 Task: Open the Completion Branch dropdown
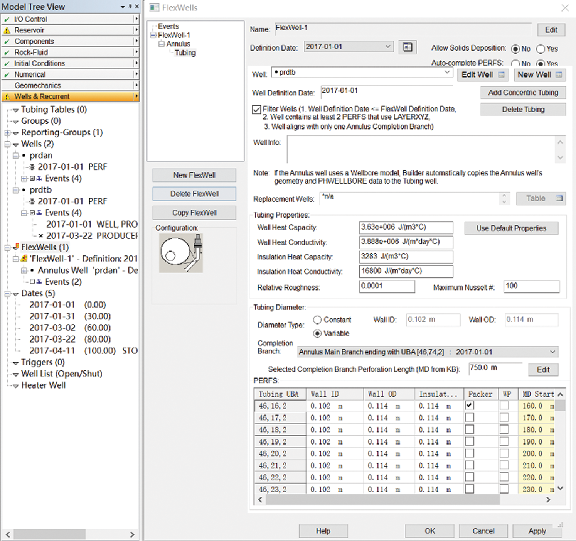[x=552, y=352]
